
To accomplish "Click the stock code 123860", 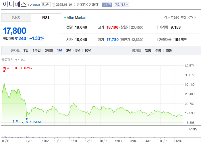I will coord(34,5).
